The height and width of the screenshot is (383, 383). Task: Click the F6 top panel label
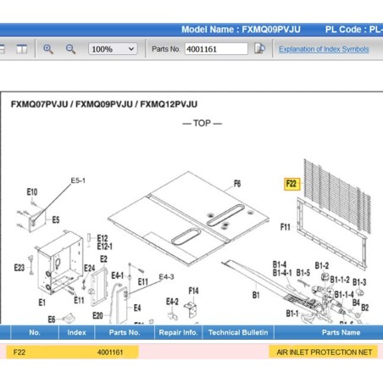[x=237, y=184]
